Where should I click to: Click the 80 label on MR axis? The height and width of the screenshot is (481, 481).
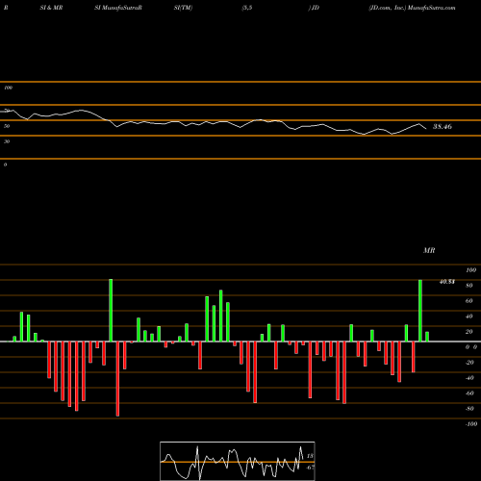[x=469, y=286]
